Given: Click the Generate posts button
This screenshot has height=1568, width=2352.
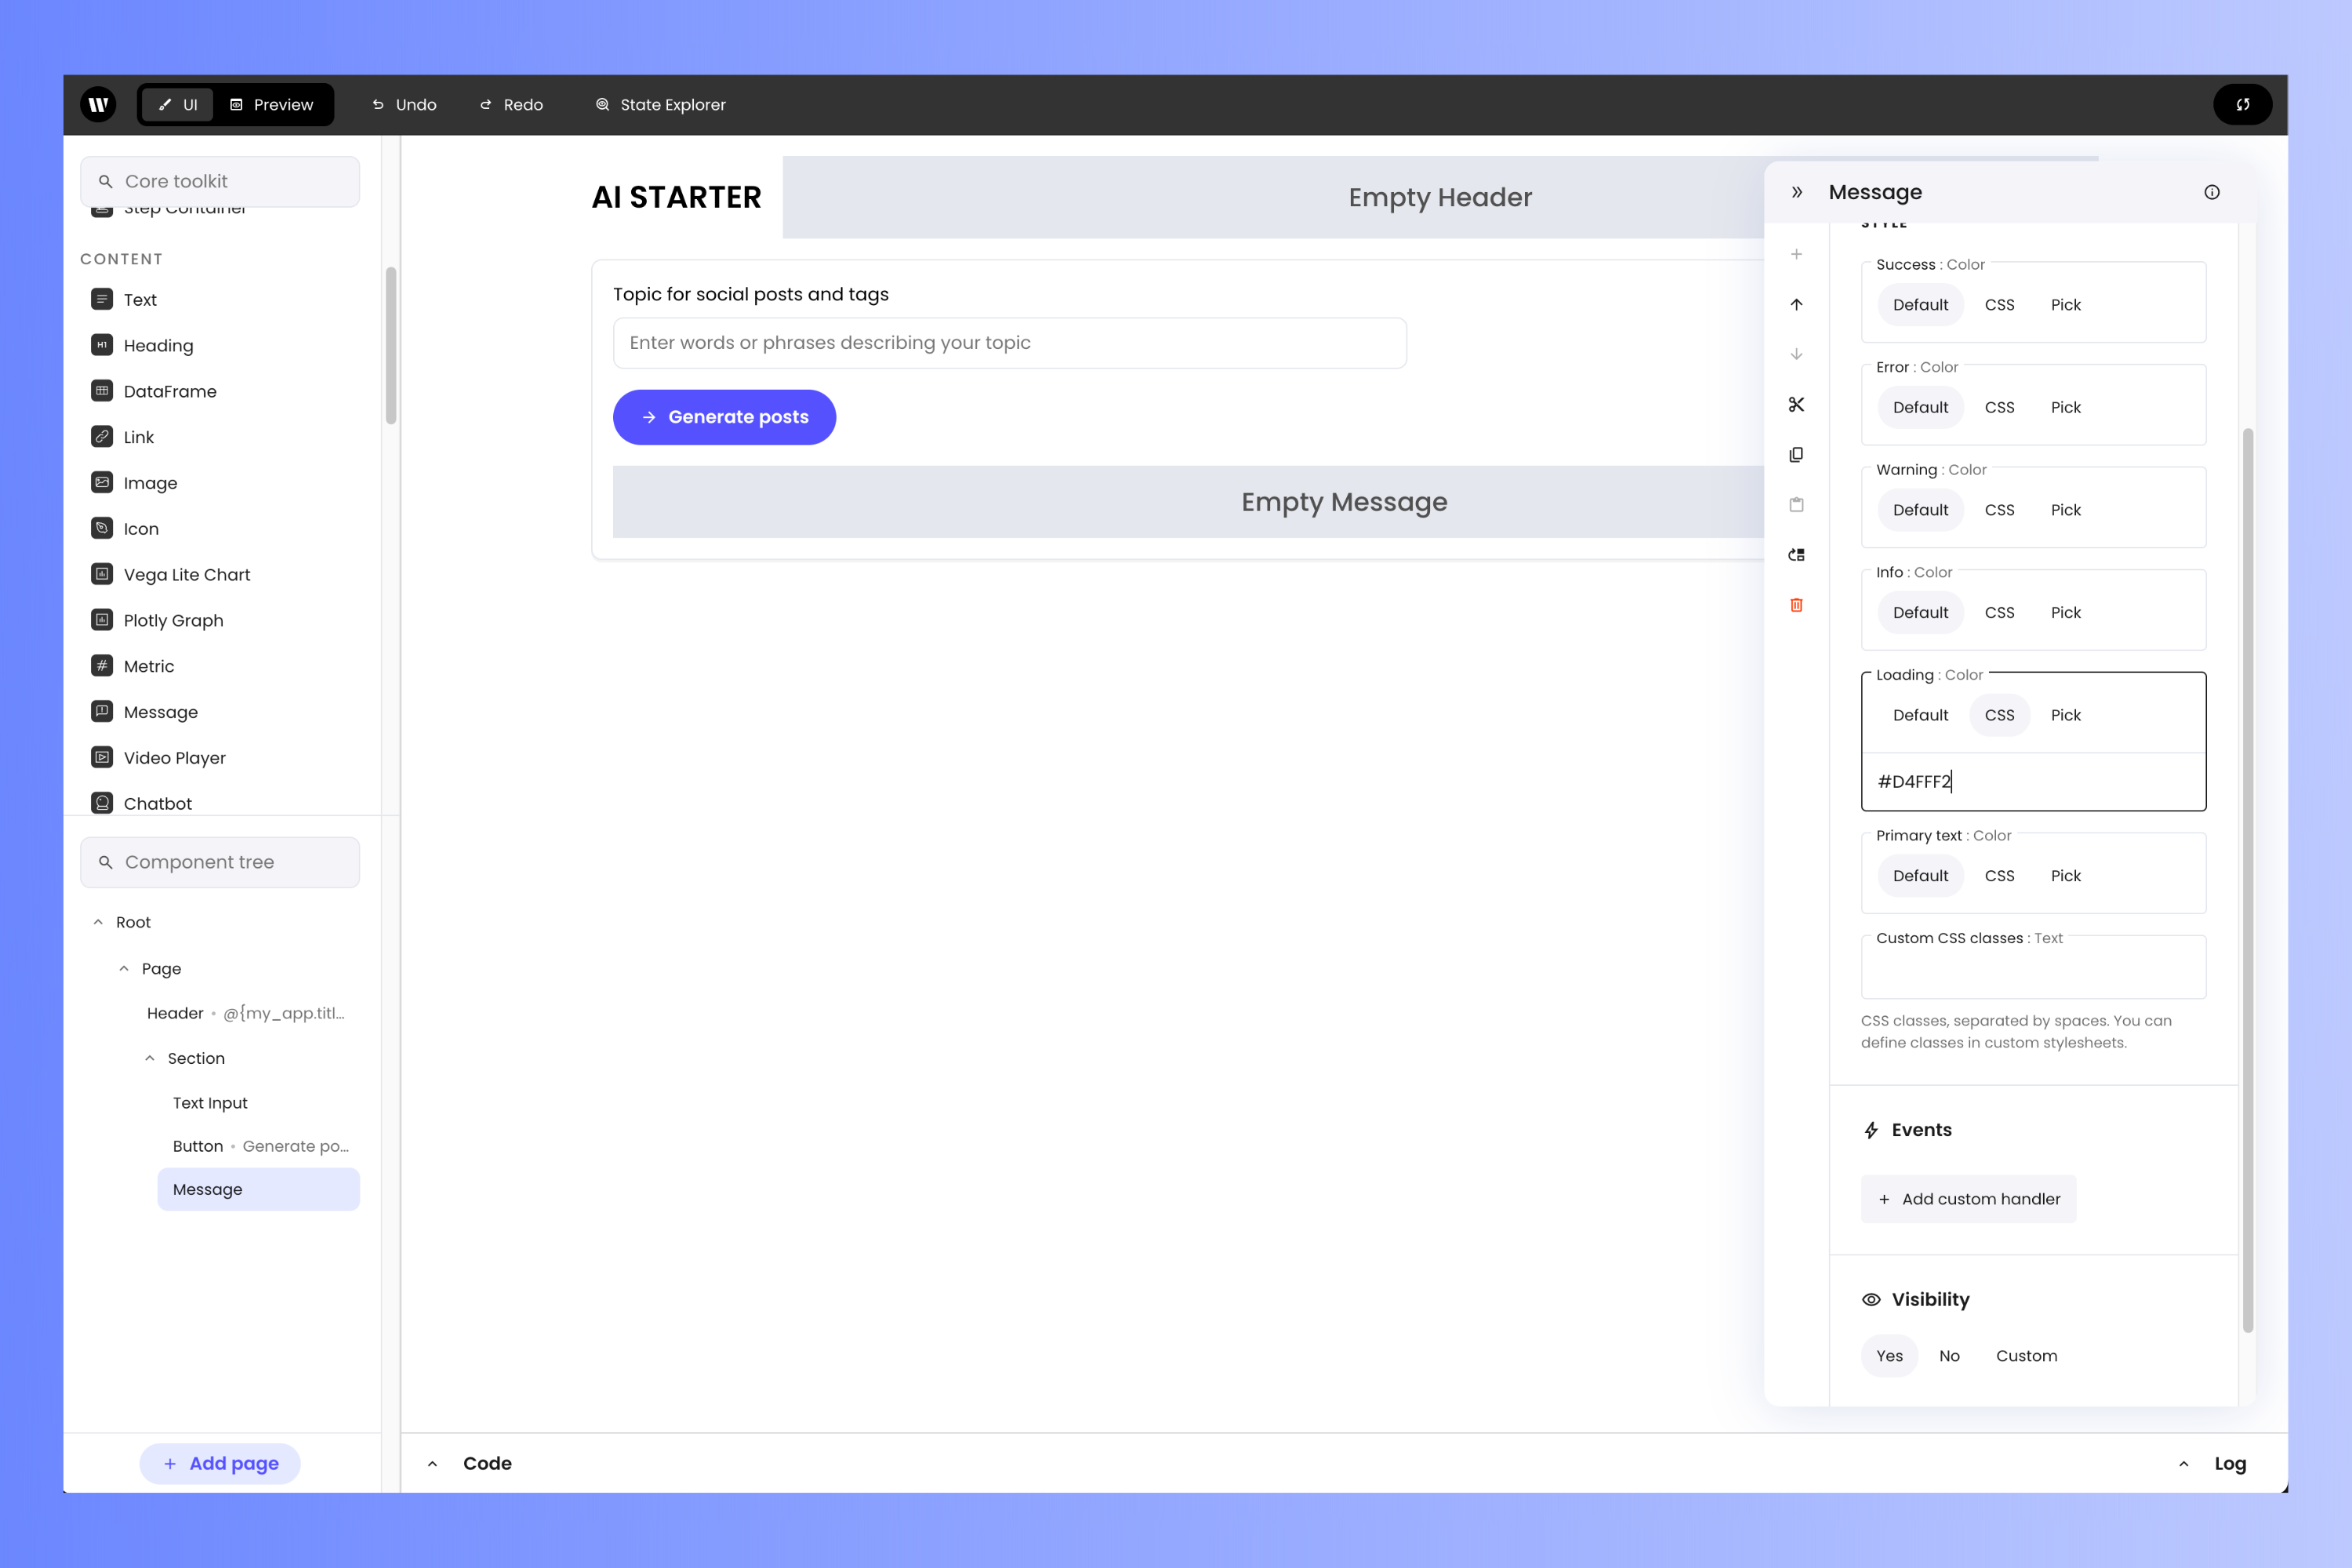Looking at the screenshot, I should click(724, 417).
